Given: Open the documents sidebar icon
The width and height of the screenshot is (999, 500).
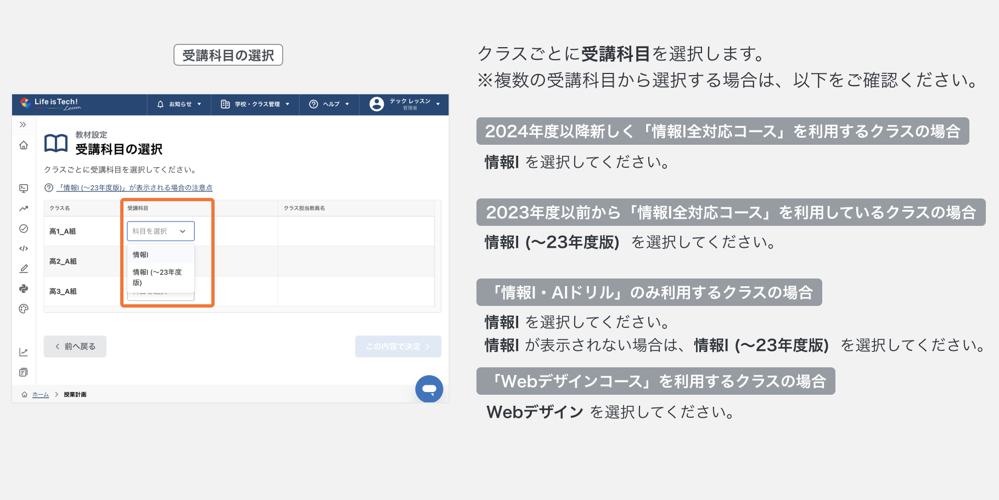Looking at the screenshot, I should [24, 372].
